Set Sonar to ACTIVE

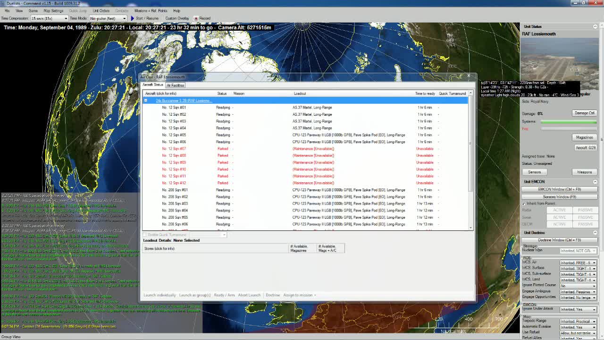click(x=559, y=217)
